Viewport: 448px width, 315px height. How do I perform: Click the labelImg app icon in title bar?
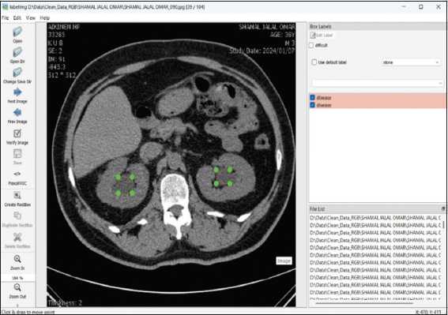coord(5,7)
